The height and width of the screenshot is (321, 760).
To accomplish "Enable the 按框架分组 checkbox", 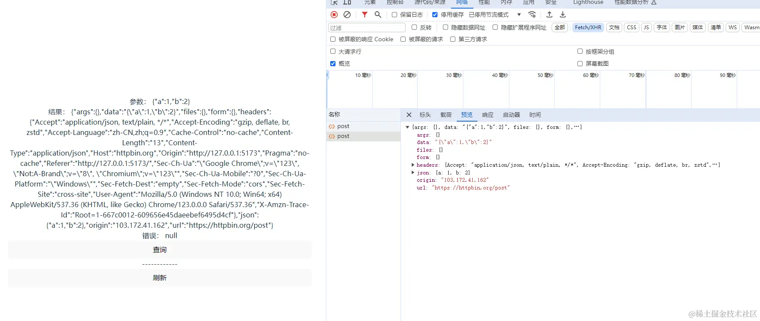I will tap(580, 51).
